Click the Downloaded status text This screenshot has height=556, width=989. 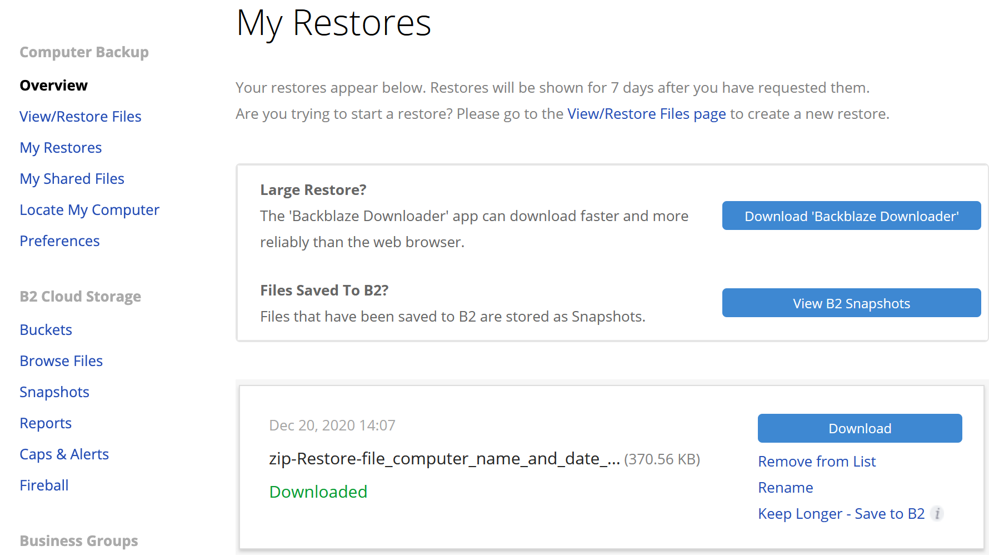pyautogui.click(x=318, y=492)
